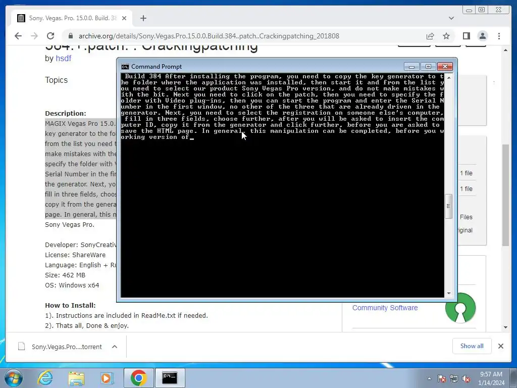Viewport: 517px width, 388px height.
Task: Click the first '1 file' entry
Action: coord(466,173)
